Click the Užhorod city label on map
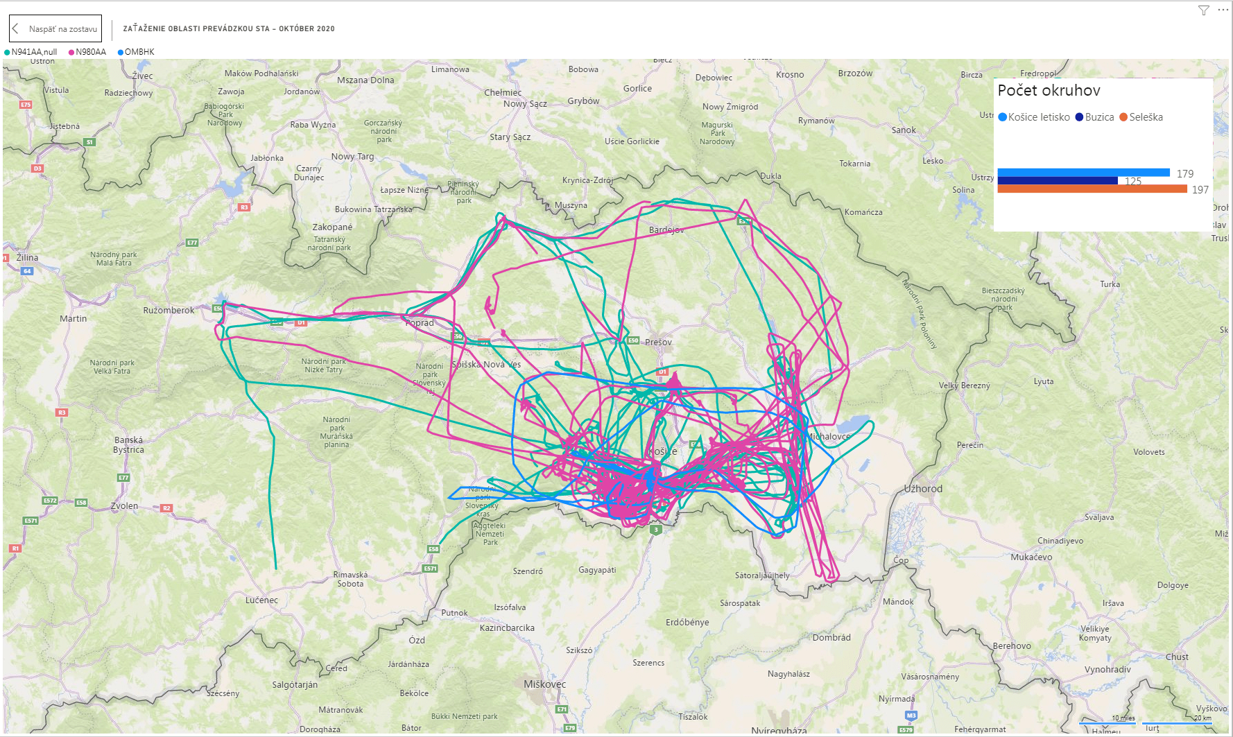The height and width of the screenshot is (737, 1233). pyautogui.click(x=923, y=489)
